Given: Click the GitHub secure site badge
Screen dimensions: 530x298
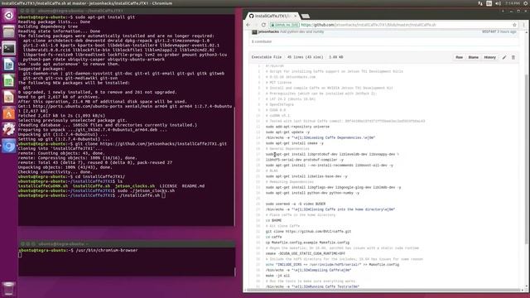Looking at the screenshot, I should [x=284, y=25].
